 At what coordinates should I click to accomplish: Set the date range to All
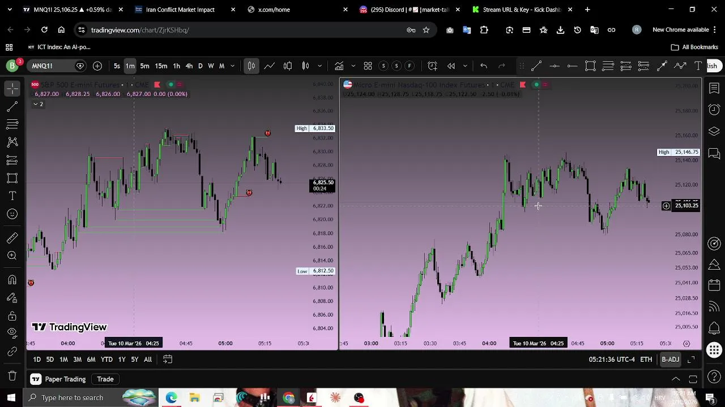tap(148, 360)
